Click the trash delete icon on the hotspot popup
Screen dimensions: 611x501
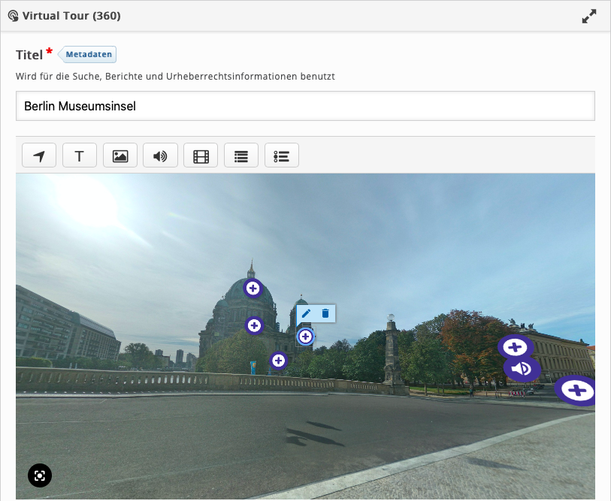coord(325,313)
